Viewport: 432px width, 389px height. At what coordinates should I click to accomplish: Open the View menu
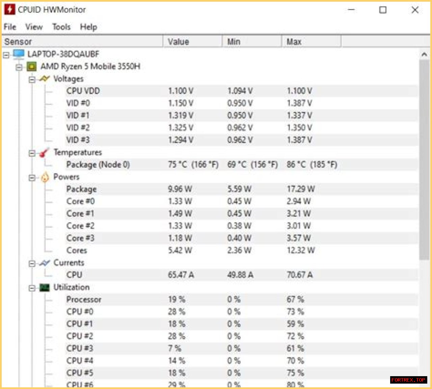coord(34,27)
